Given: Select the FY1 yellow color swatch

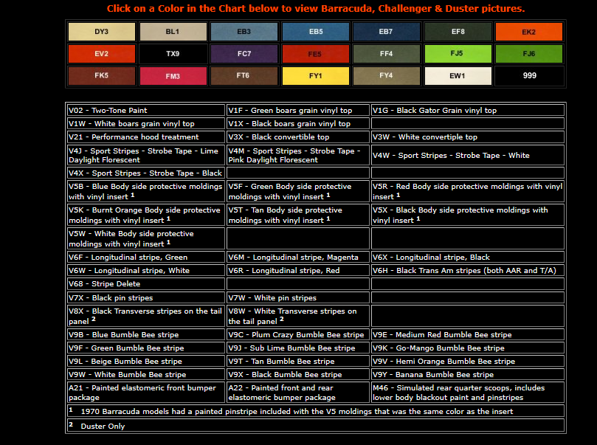Looking at the screenshot, I should coord(315,76).
